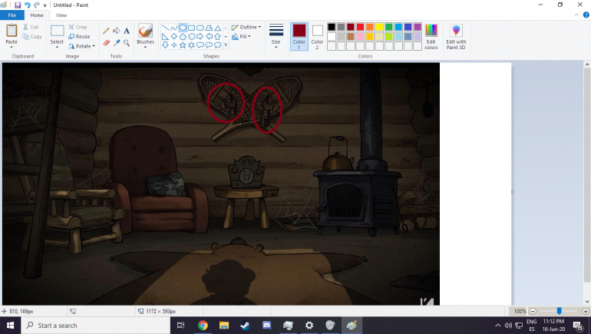The image size is (591, 334).
Task: Select the Fill with color bucket tool
Action: click(117, 31)
